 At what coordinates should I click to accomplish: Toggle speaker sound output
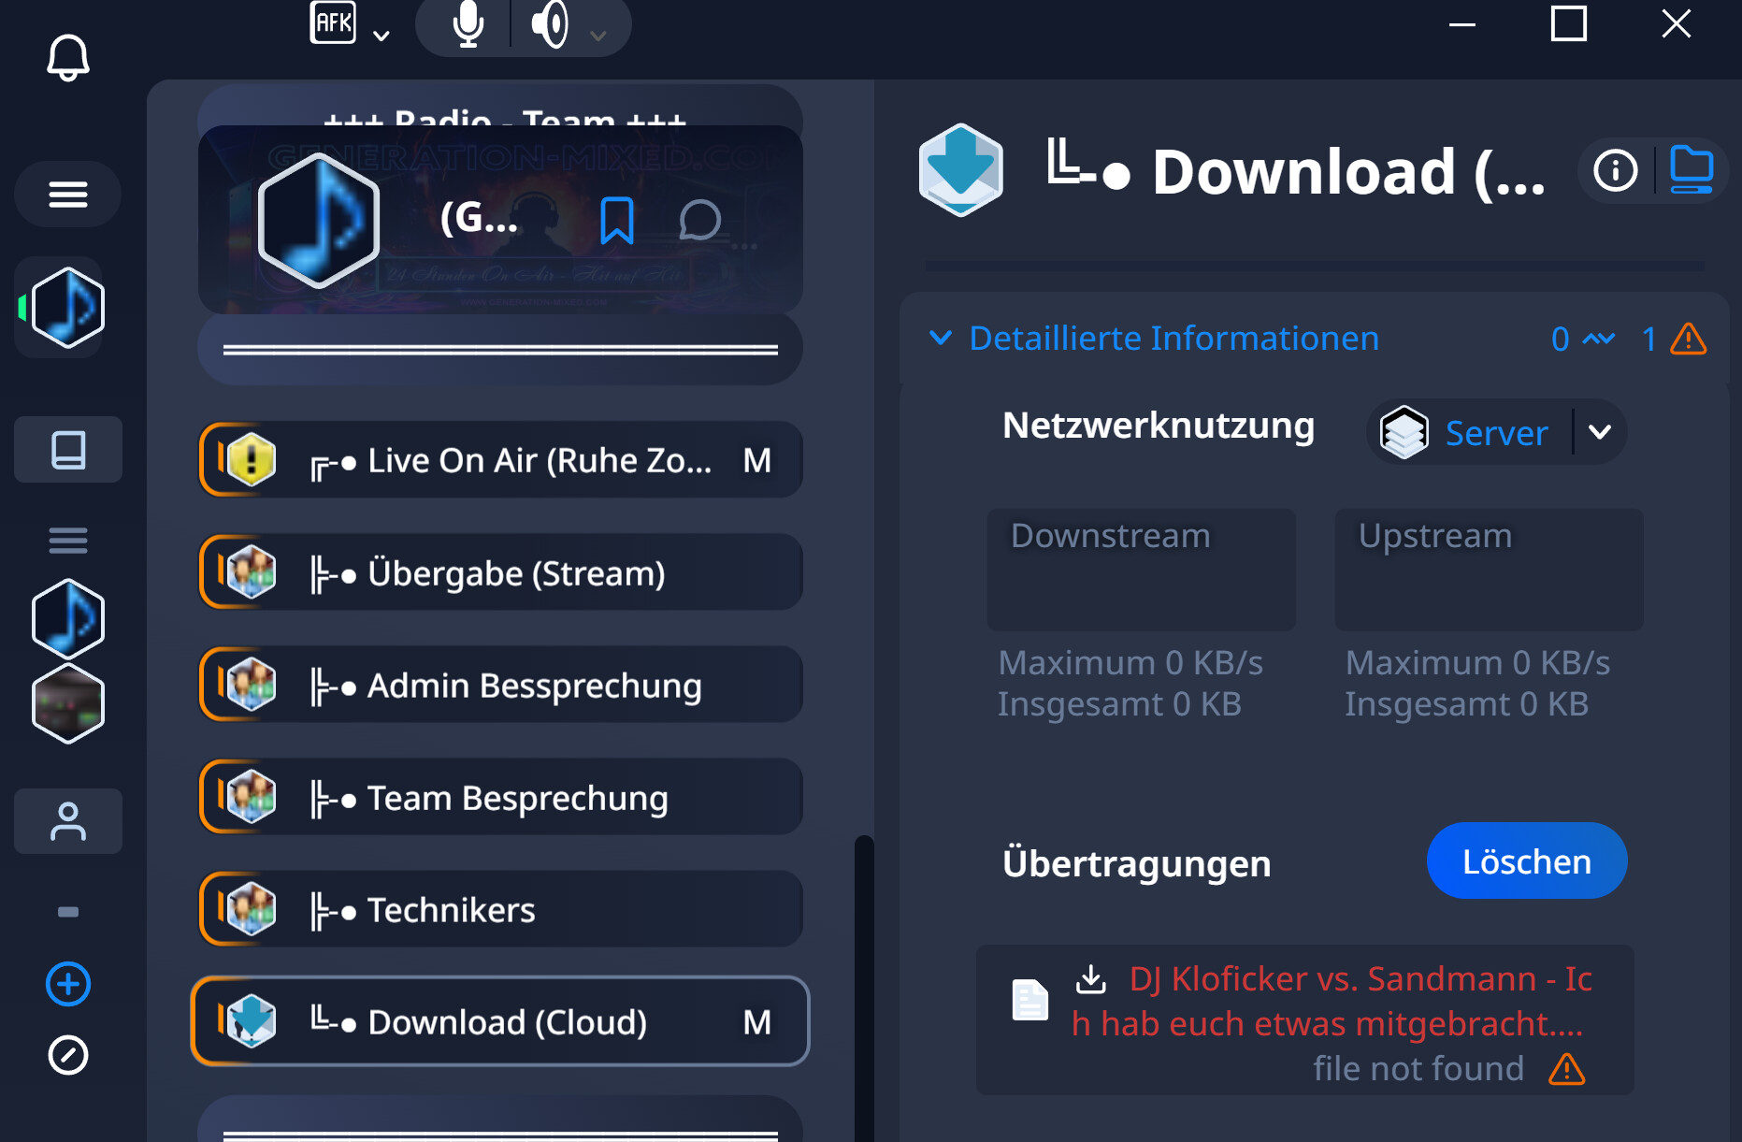[550, 25]
